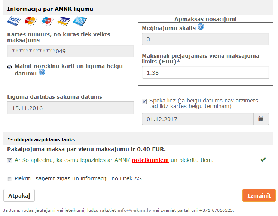Click the orange Izmainīt button
Image resolution: width=278 pixels, height=216 pixels.
pyautogui.click(x=259, y=195)
